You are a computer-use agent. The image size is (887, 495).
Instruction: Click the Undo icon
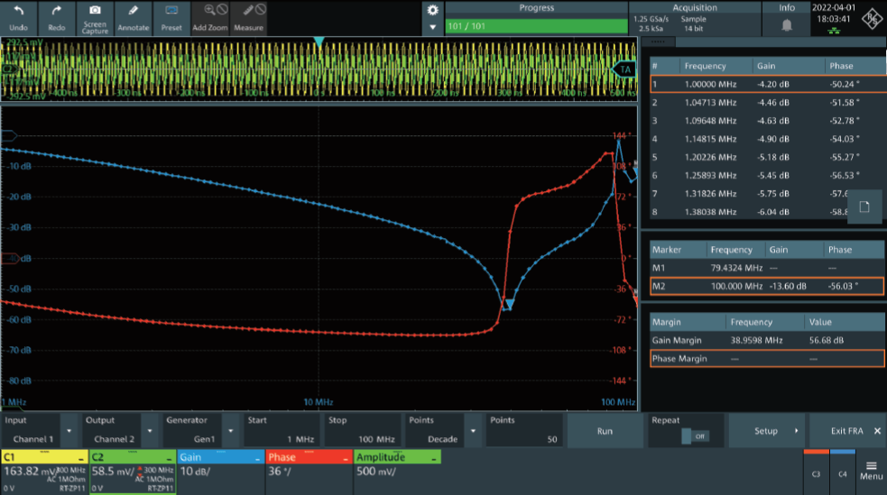click(x=19, y=17)
